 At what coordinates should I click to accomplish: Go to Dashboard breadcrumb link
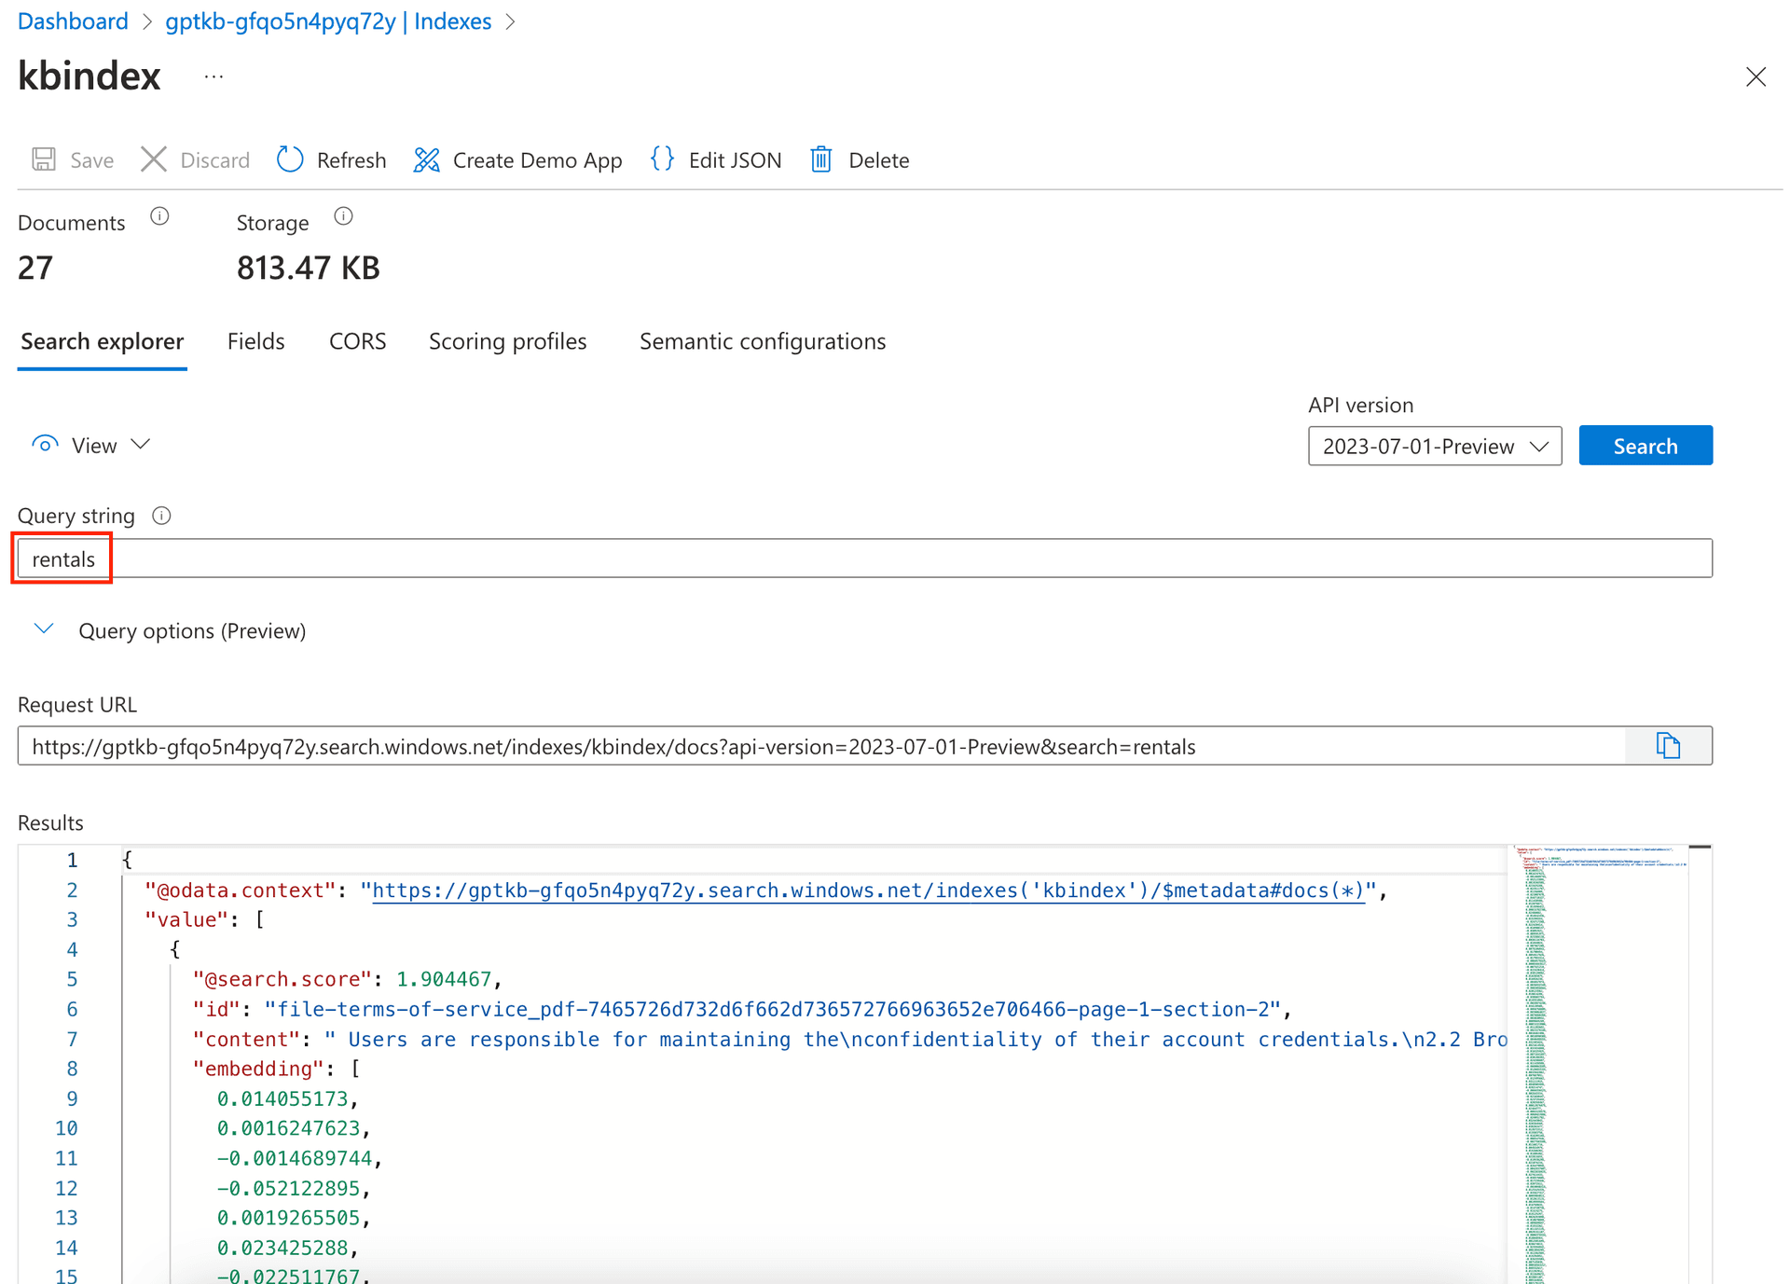[x=73, y=21]
